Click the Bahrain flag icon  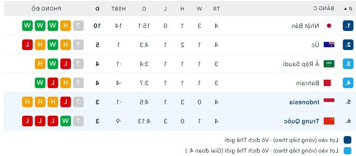[x=329, y=83]
